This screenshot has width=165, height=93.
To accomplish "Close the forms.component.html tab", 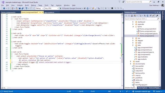I will (x=42, y=12).
